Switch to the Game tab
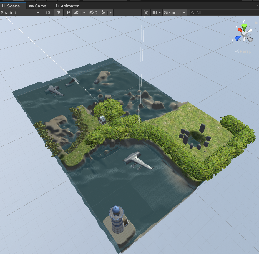This screenshot has width=259, height=254. click(x=37, y=6)
